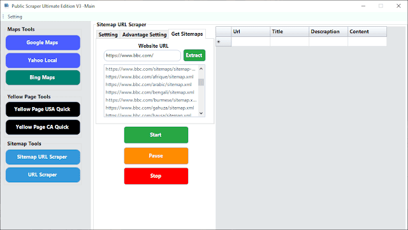Viewport: 408px width, 230px height.
Task: Select the sitemaps/sitemap-... list entry
Action: 150,69
